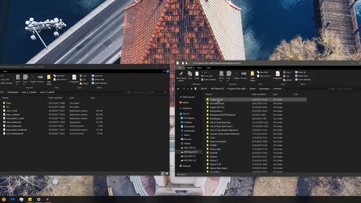This screenshot has height=203, width=361.
Task: Click Paste icon in common window ribbon
Action: [197, 75]
